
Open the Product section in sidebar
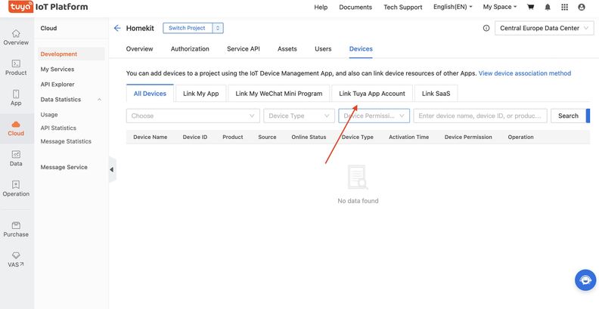point(16,67)
